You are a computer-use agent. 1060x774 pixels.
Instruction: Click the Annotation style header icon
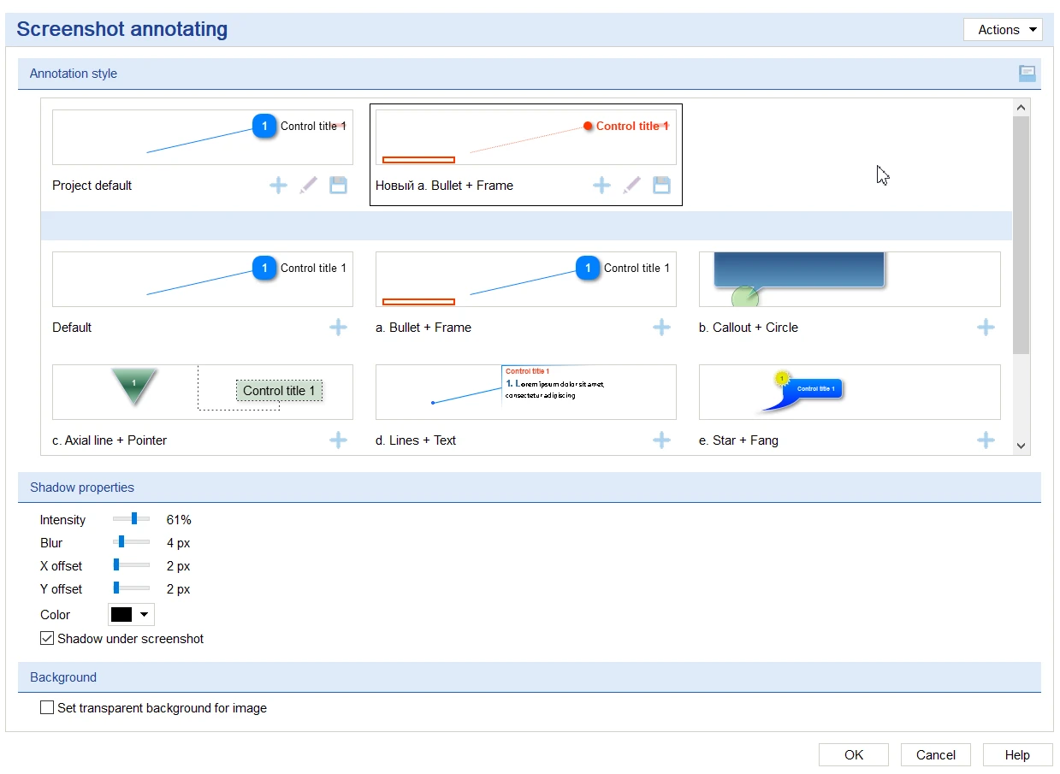1027,74
